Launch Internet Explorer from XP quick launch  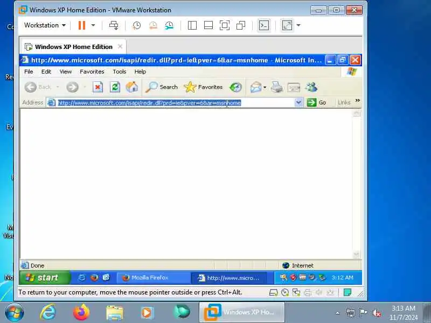click(81, 278)
